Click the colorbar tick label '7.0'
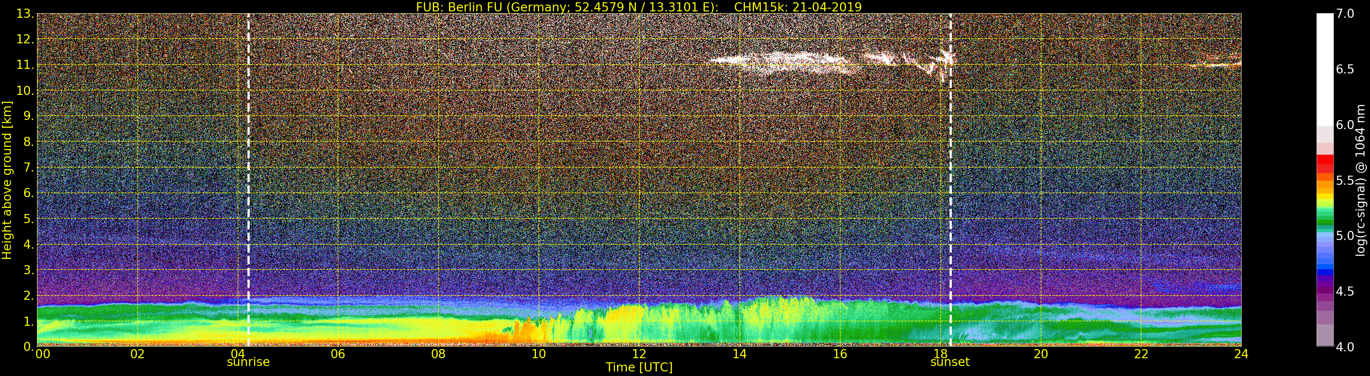Viewport: 1370px width, 376px height. 1345,14
